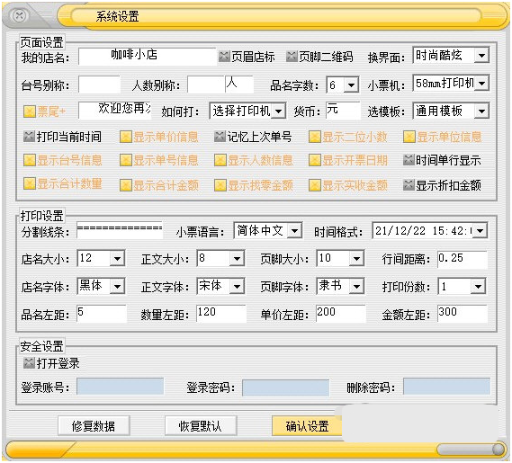Toggle the 打开登录 checkbox
This screenshot has width=512, height=463.
point(29,362)
